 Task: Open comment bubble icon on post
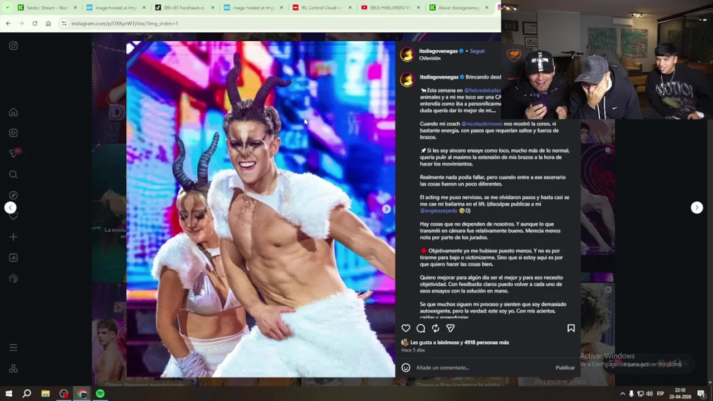coord(421,329)
